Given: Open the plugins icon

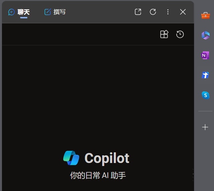Looking at the screenshot, I should (x=164, y=34).
